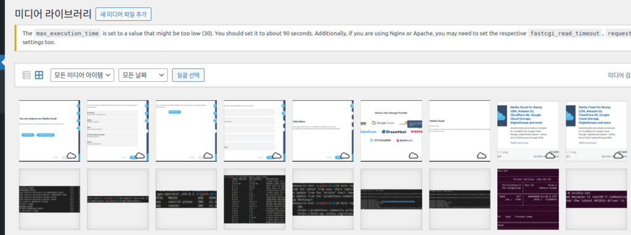Click the cloud icon on the stacked form fields thumbnail
This screenshot has height=235, width=631.
(277, 156)
